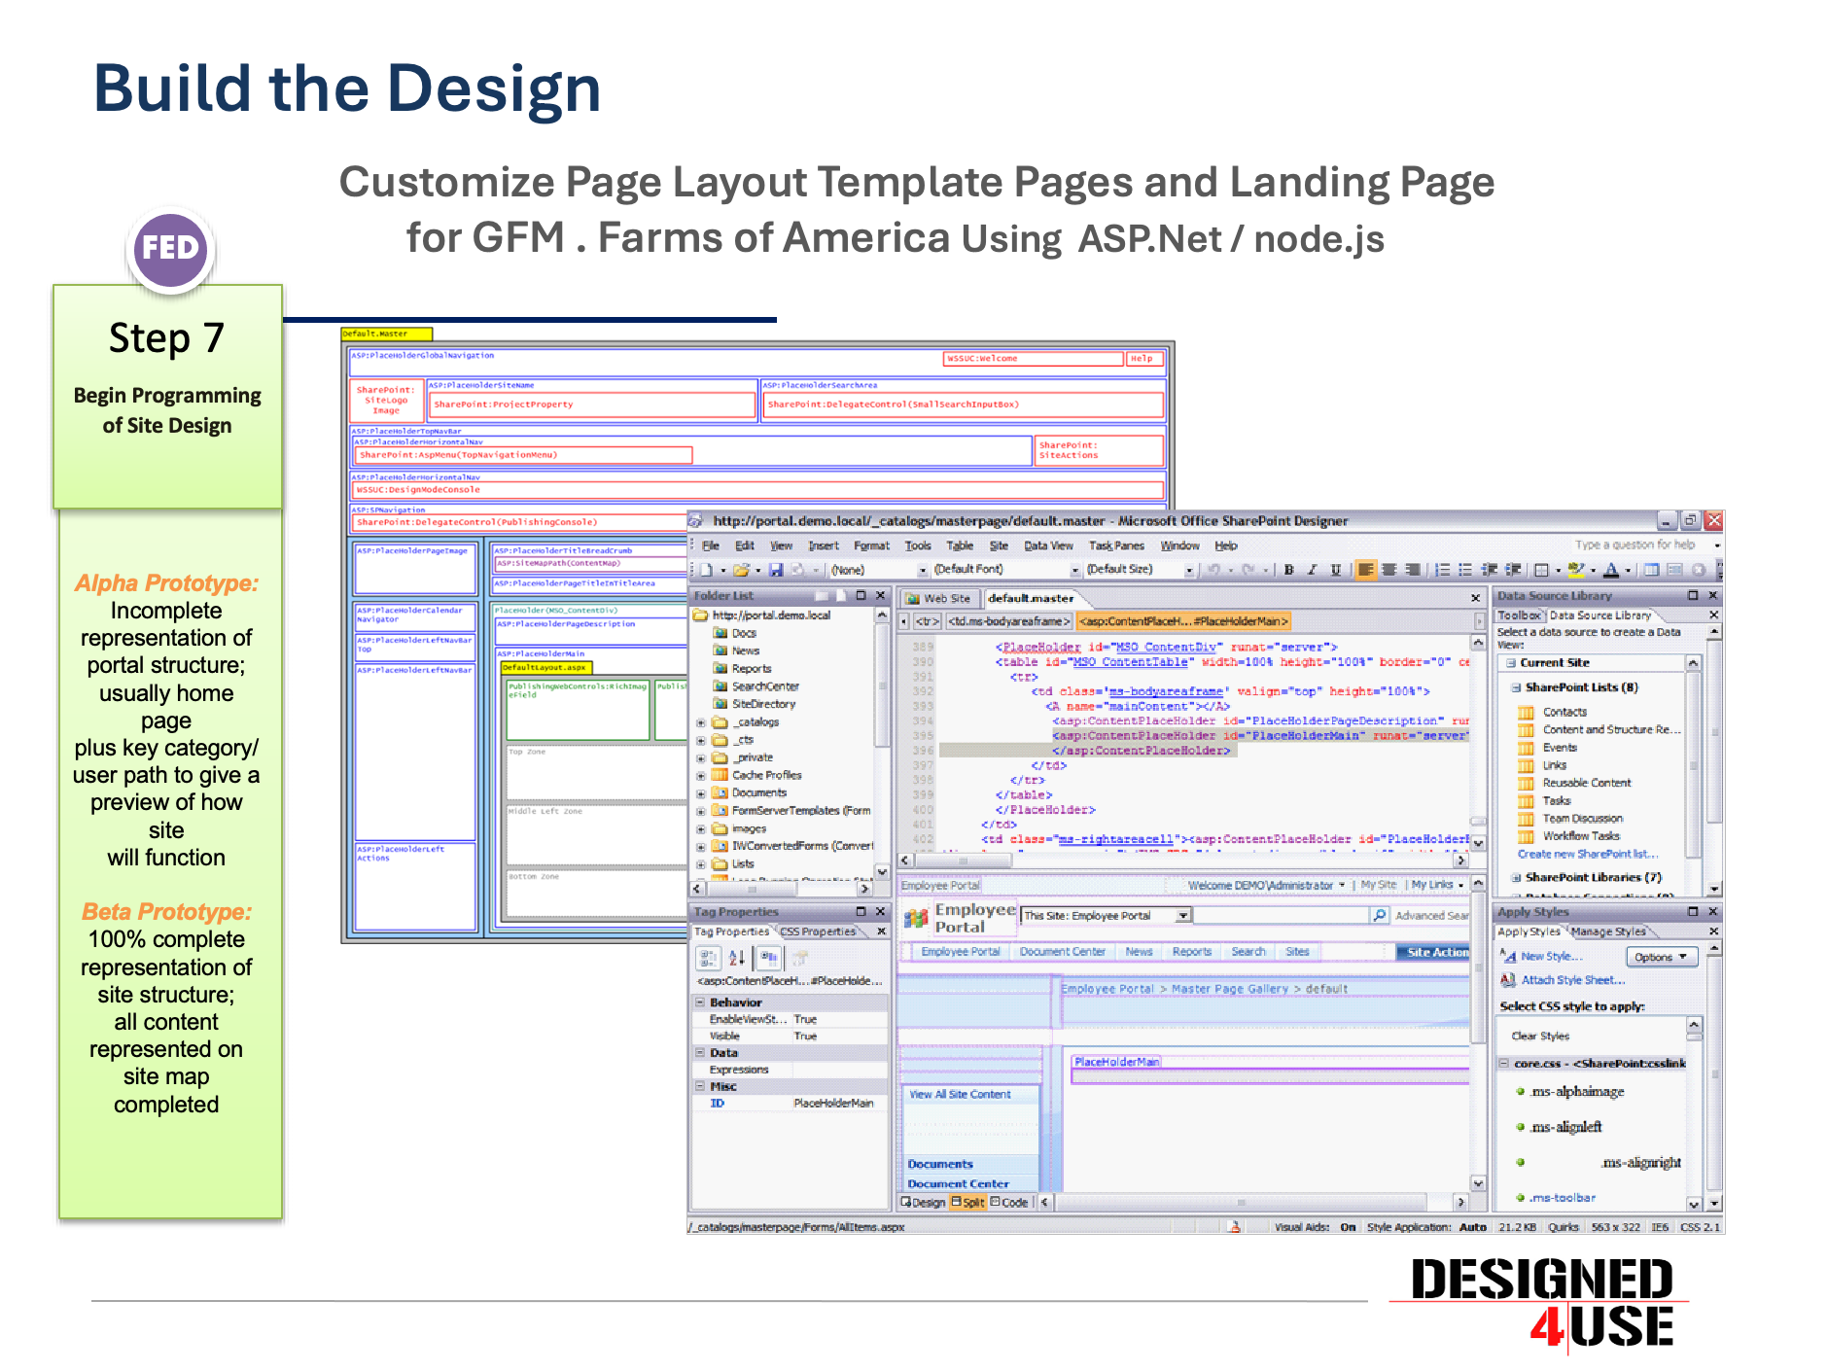1828x1371 pixels.
Task: Open the Default Font dropdown
Action: 1075,570
